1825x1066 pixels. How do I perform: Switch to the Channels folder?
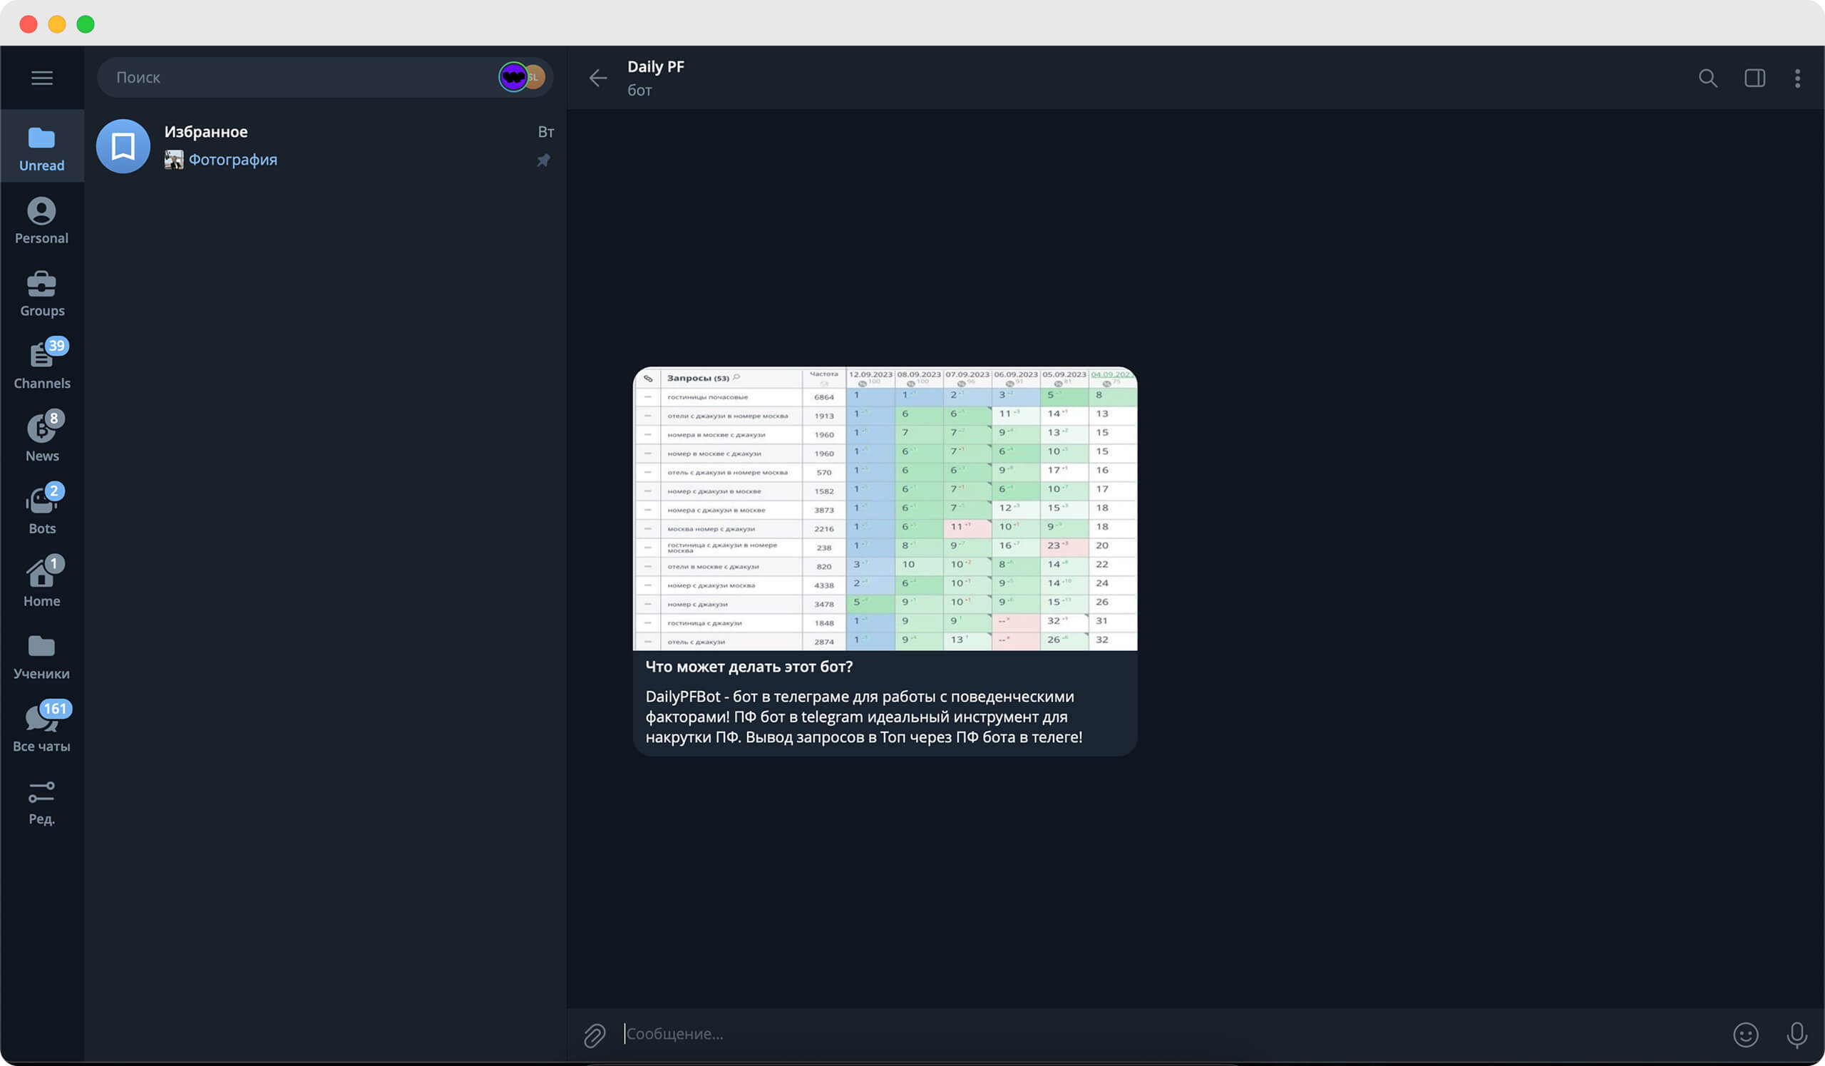[x=41, y=366]
